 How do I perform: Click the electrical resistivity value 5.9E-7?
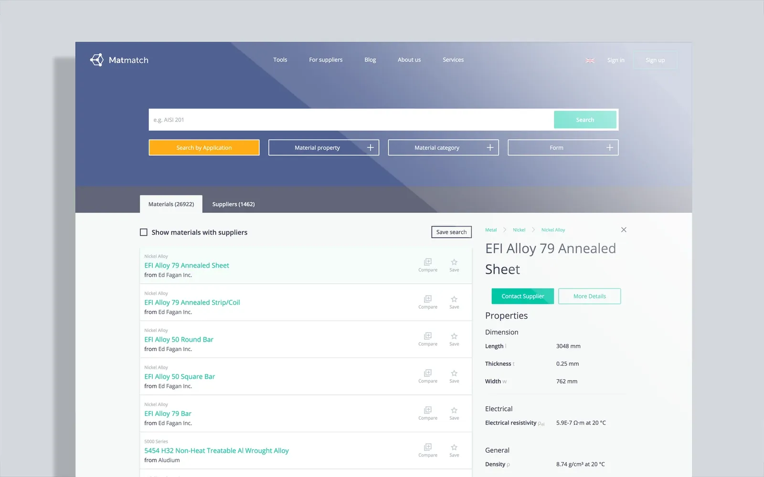581,423
